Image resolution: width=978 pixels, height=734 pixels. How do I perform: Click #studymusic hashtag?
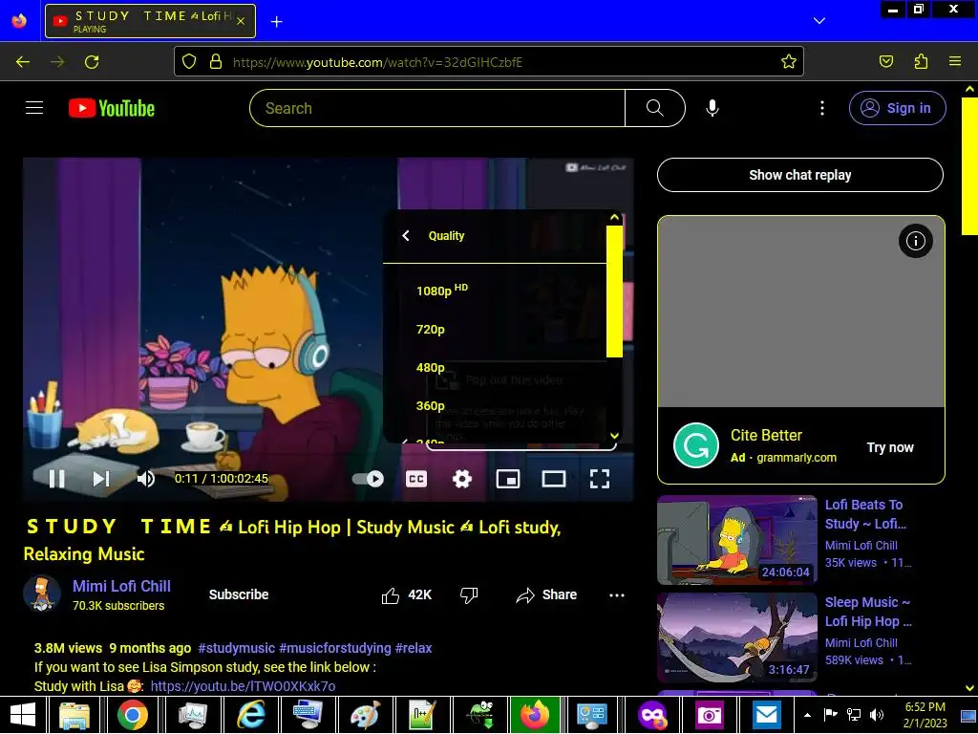237,648
